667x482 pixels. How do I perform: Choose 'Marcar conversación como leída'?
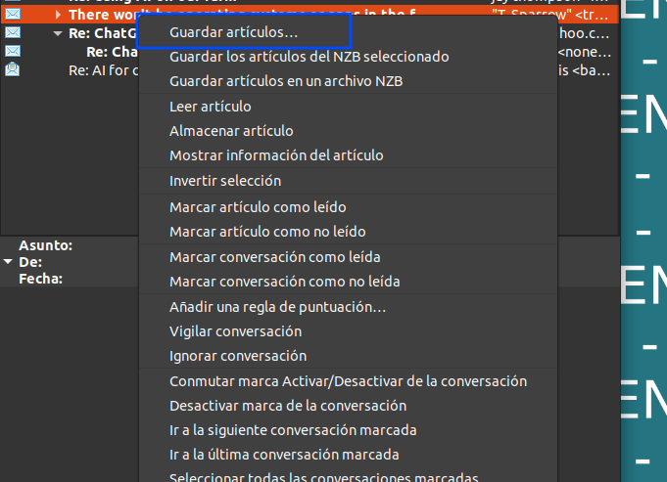pyautogui.click(x=348, y=257)
